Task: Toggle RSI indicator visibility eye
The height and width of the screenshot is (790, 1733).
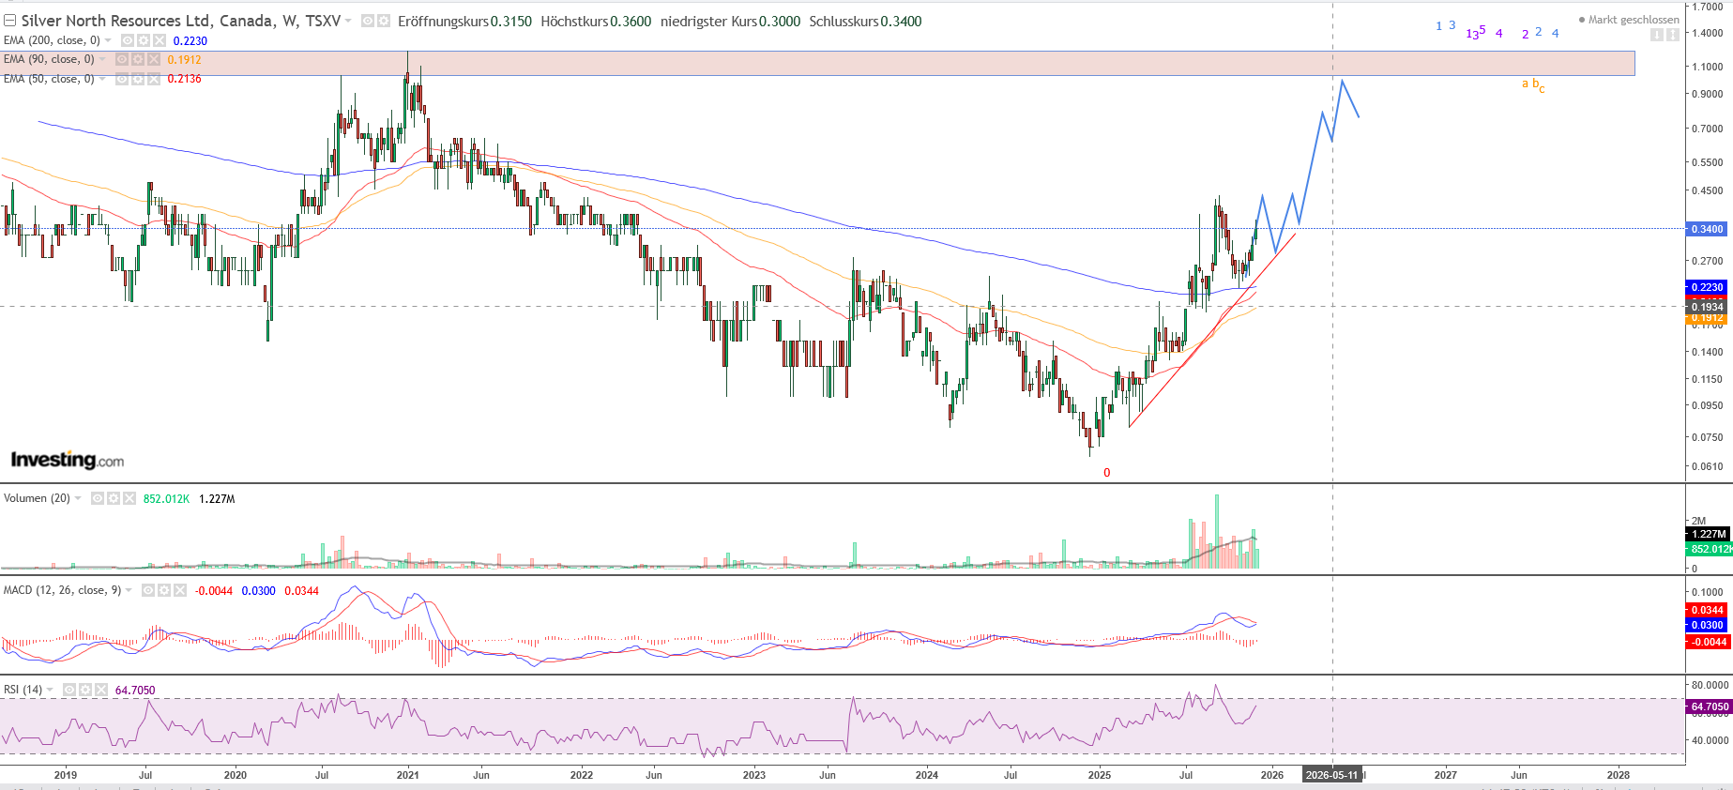Action: (69, 690)
